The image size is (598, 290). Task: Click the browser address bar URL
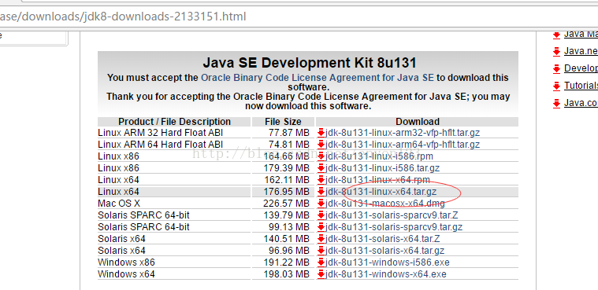tap(123, 17)
